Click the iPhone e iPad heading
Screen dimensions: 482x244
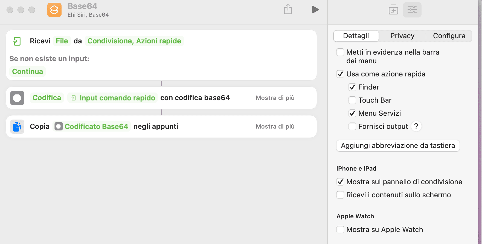[x=356, y=168]
